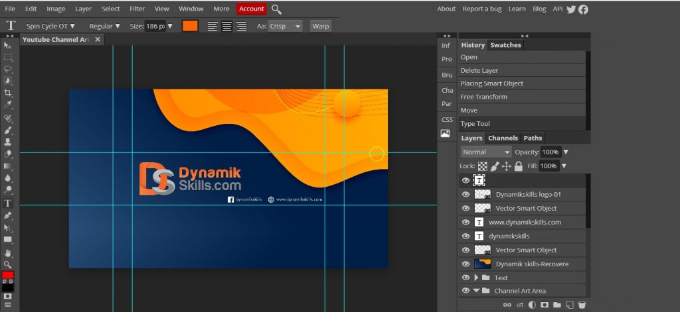The image size is (680, 312).
Task: Create a new layer with page icon
Action: point(570,305)
